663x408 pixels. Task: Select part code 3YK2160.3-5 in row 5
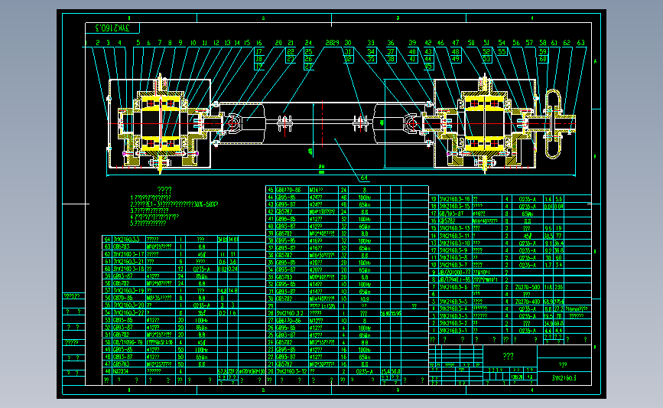pyautogui.click(x=453, y=302)
